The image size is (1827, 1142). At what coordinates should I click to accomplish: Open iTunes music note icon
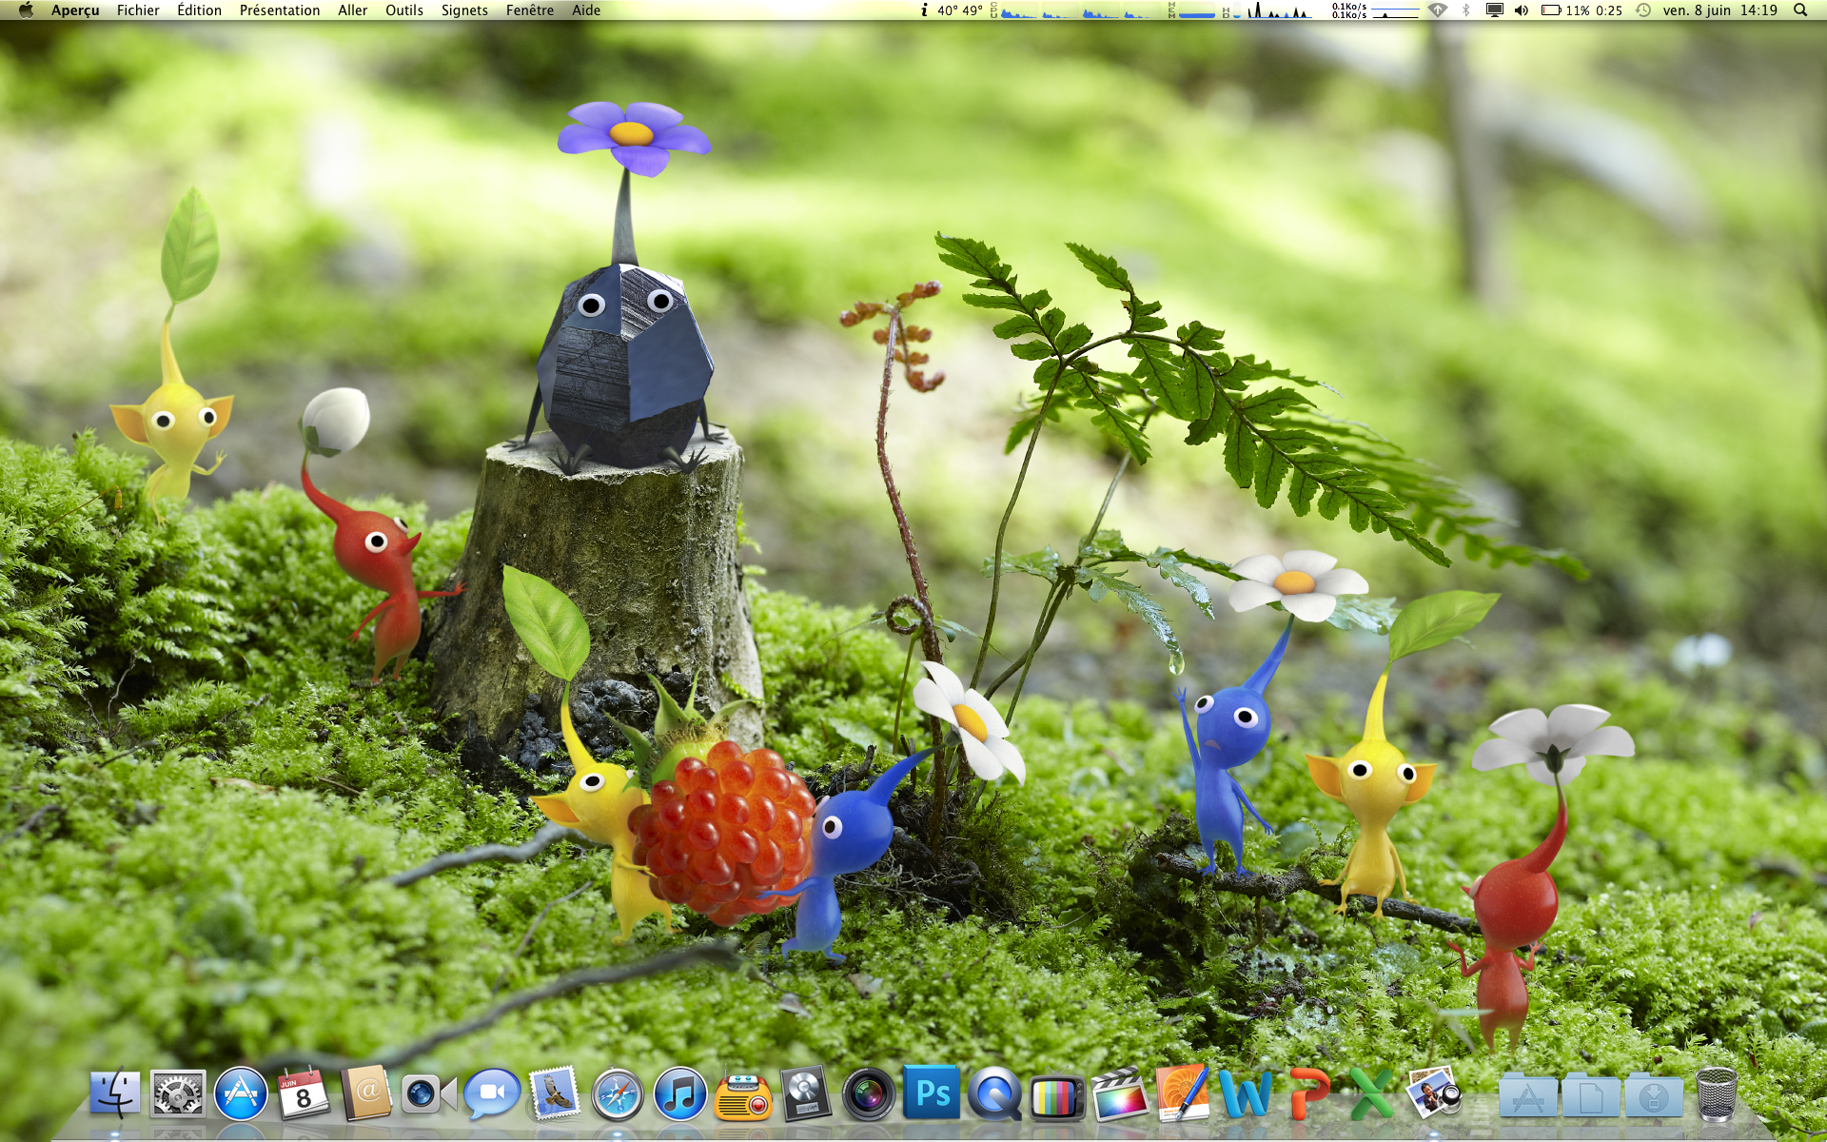(x=680, y=1094)
